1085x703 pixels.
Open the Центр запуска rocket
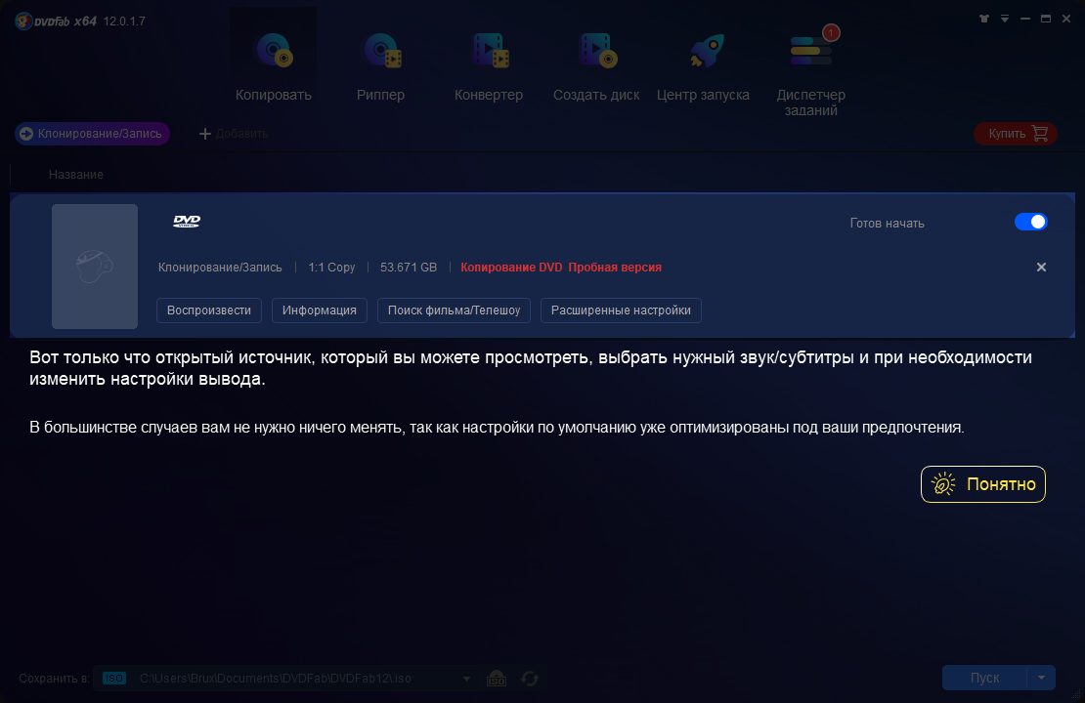(703, 65)
